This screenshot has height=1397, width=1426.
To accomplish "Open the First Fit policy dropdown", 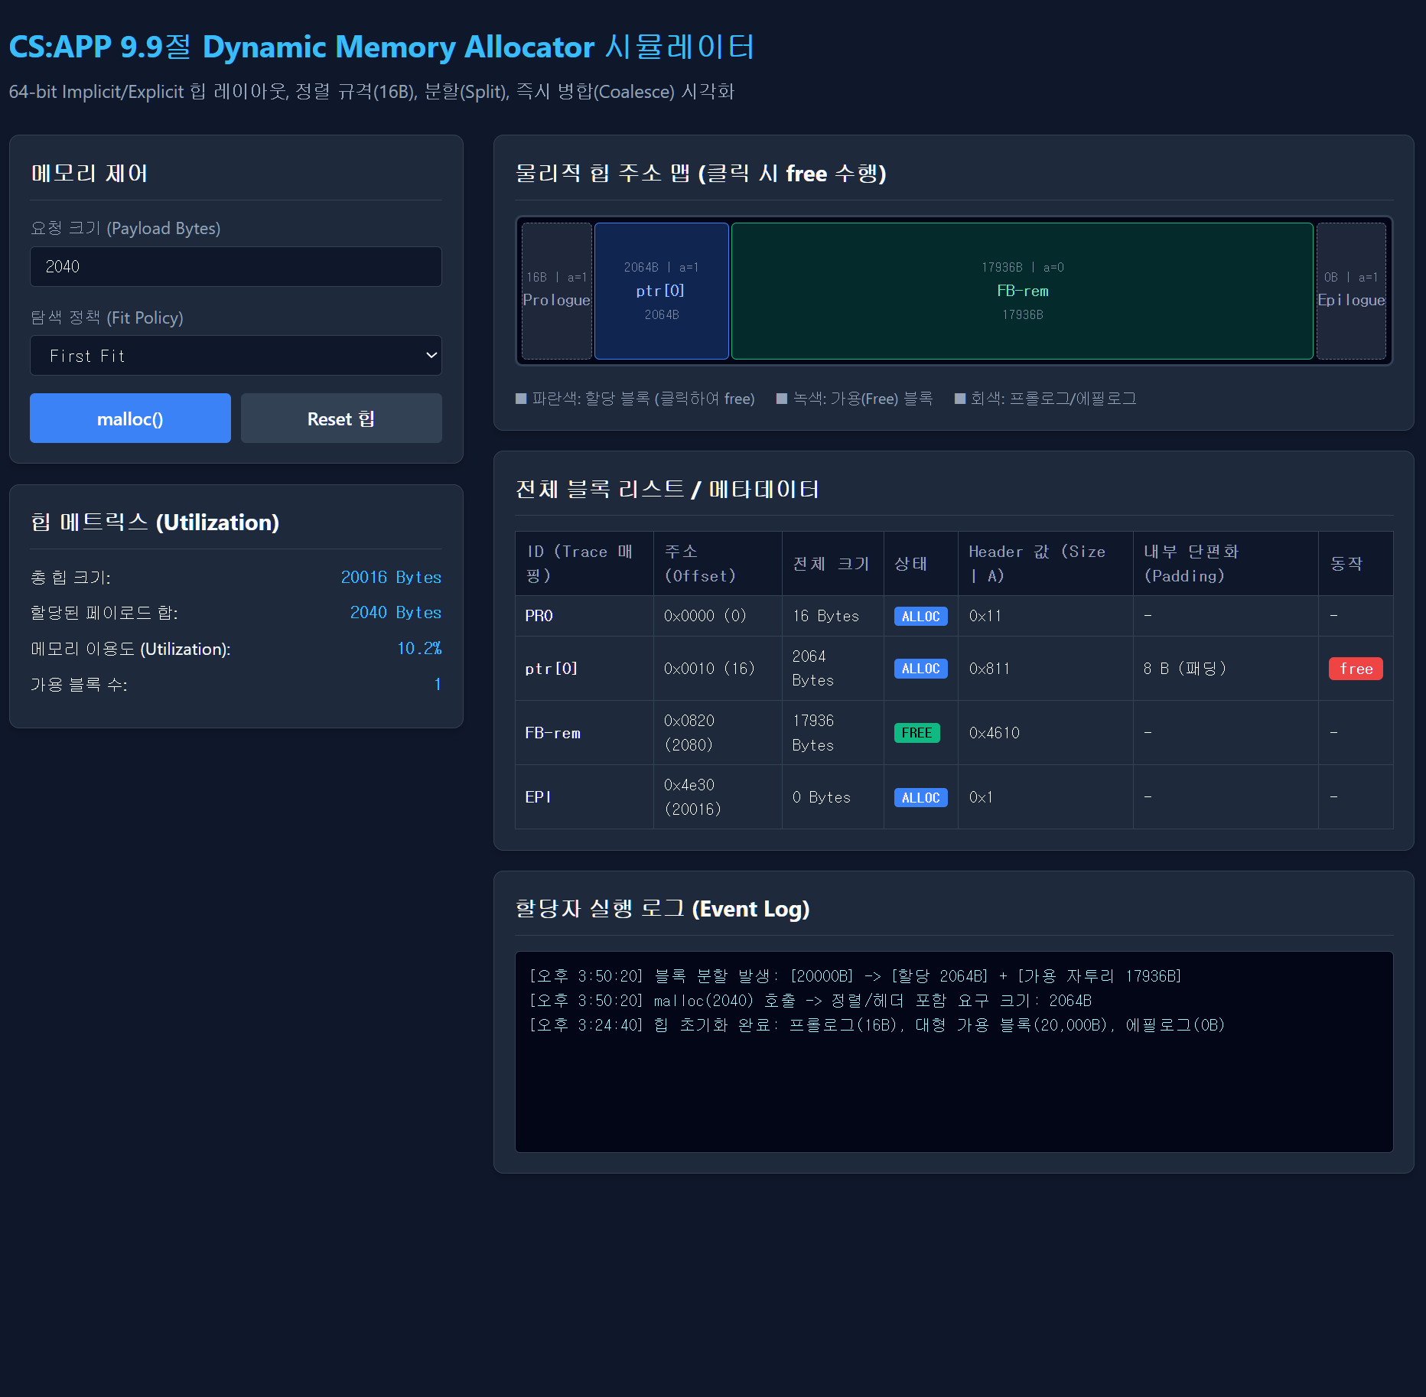I will tap(236, 356).
